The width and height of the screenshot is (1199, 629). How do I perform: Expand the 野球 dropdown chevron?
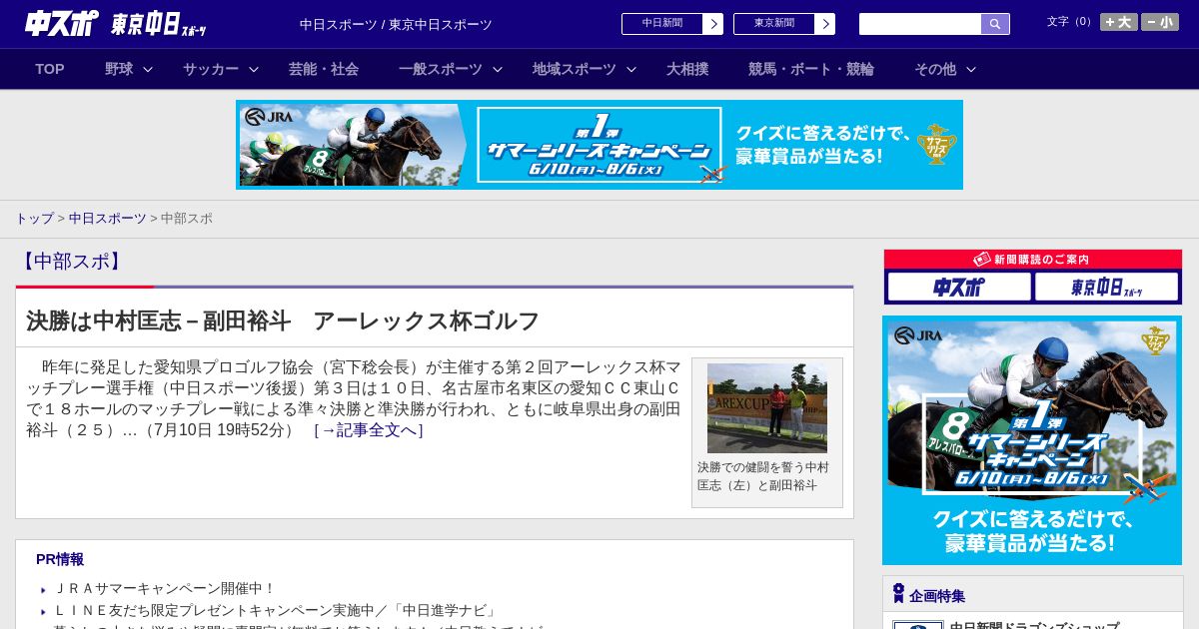tap(148, 69)
